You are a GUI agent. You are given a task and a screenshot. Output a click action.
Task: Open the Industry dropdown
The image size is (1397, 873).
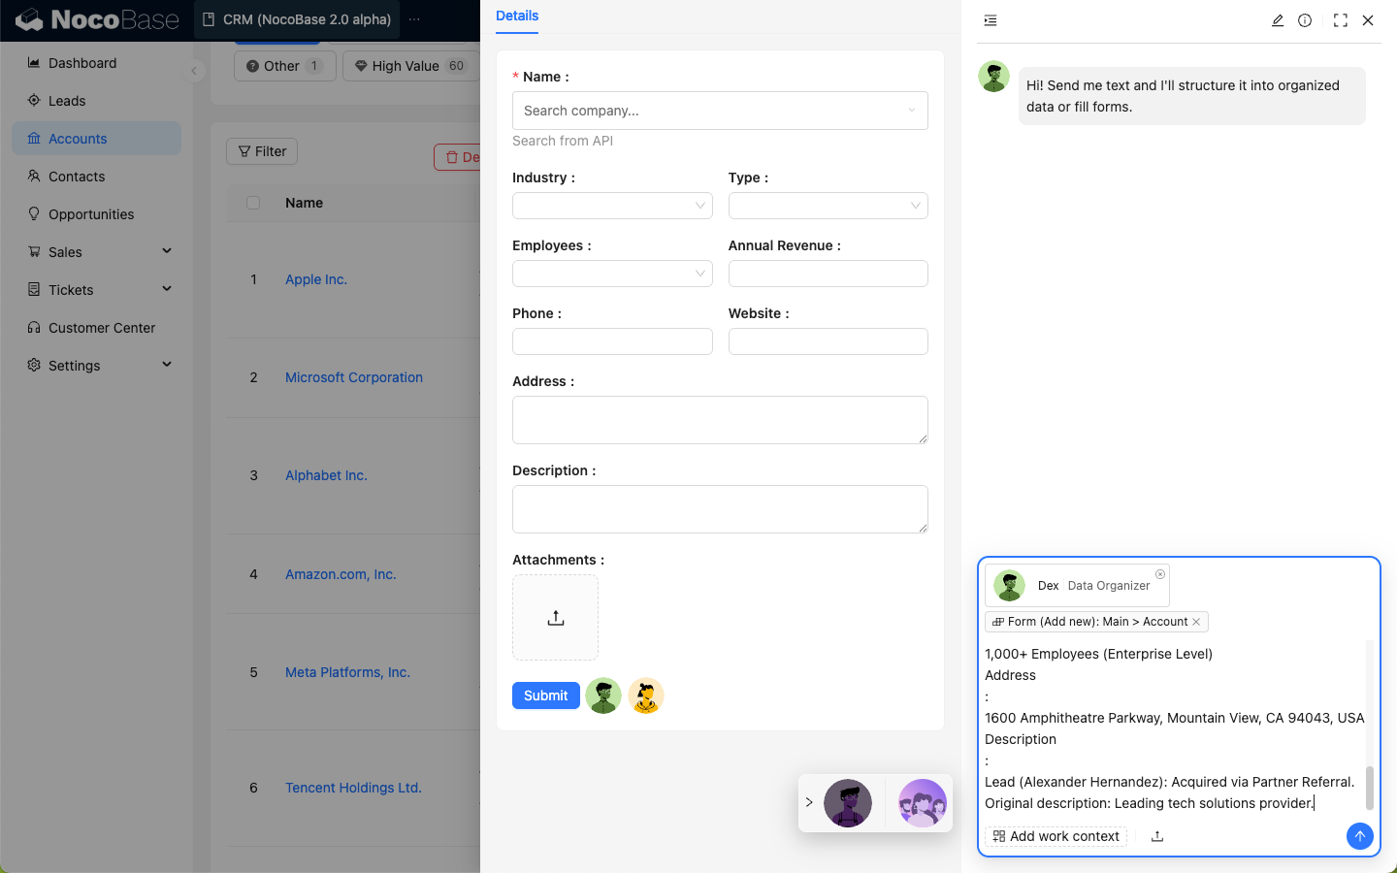tap(612, 206)
